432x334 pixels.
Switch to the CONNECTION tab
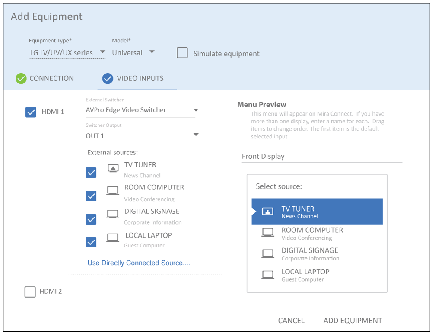click(45, 78)
